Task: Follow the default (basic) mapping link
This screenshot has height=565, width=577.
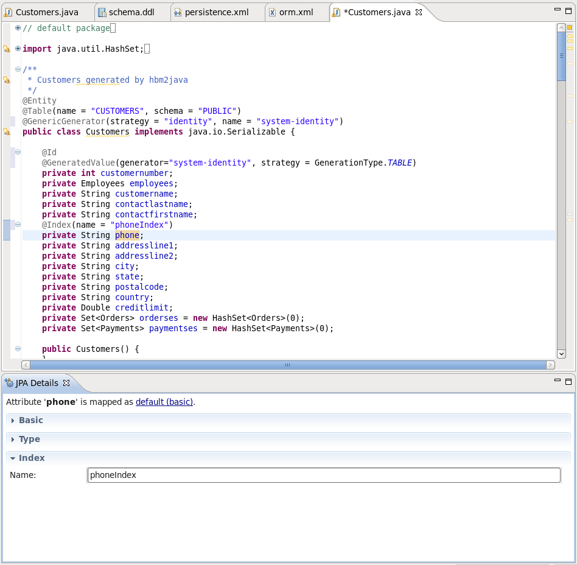Action: [x=164, y=402]
